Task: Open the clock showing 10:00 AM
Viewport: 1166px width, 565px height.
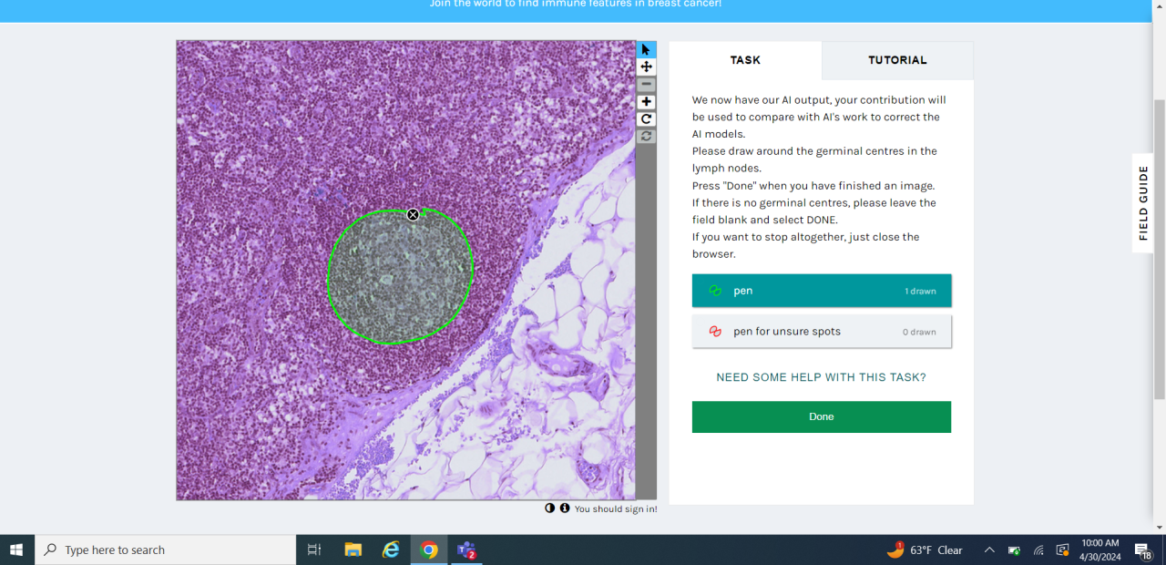Action: tap(1100, 550)
